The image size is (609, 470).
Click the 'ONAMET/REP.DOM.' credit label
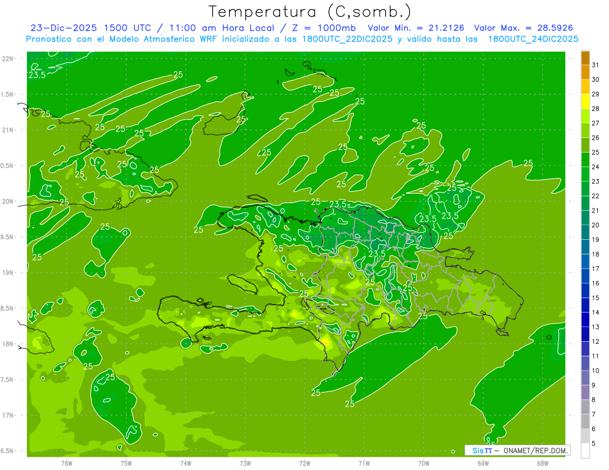click(x=536, y=450)
